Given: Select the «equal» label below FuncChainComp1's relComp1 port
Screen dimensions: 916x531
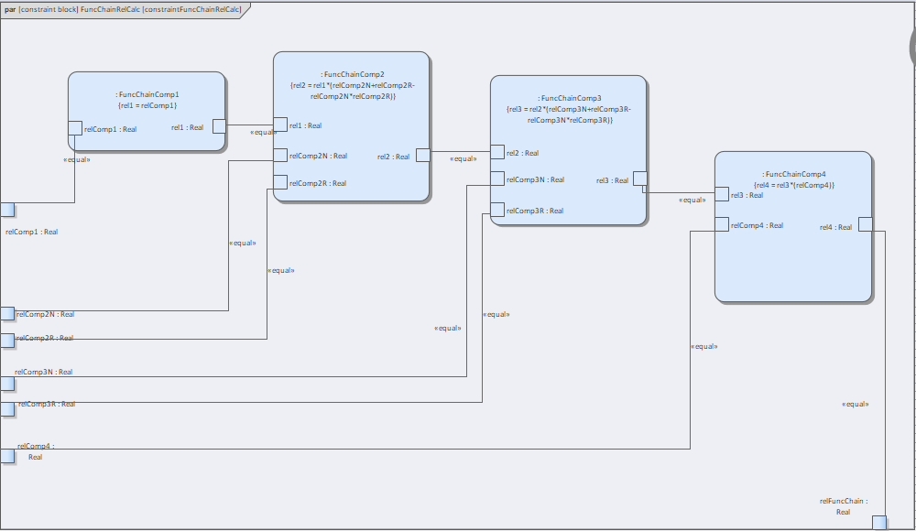Looking at the screenshot, I should click(77, 159).
